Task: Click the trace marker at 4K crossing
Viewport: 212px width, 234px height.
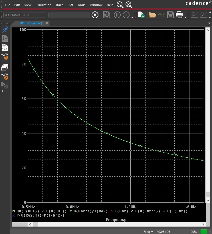Action: coord(107,133)
